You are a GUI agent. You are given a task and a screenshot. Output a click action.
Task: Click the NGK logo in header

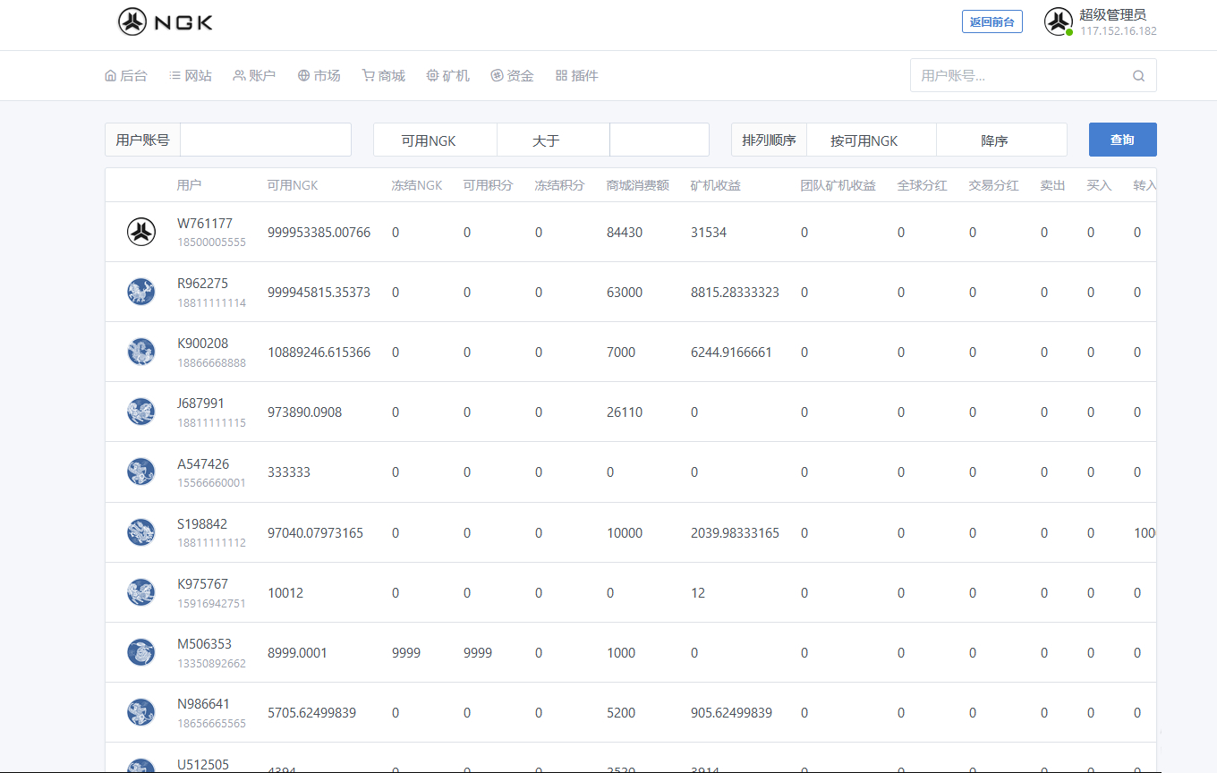(166, 22)
